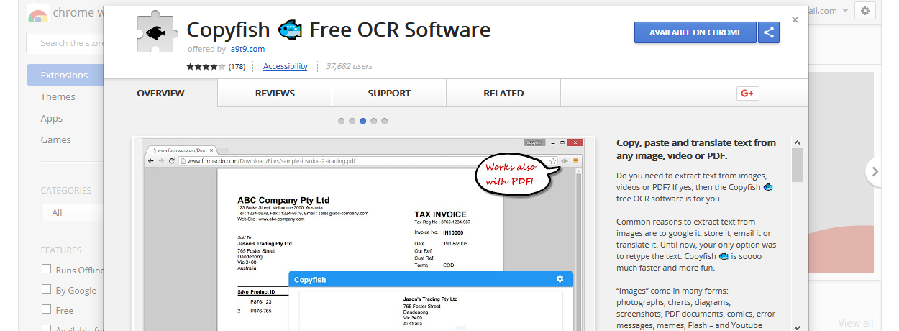Viewport: 899px width, 331px height.
Task: Click the 37,682 users text
Action: click(x=349, y=66)
